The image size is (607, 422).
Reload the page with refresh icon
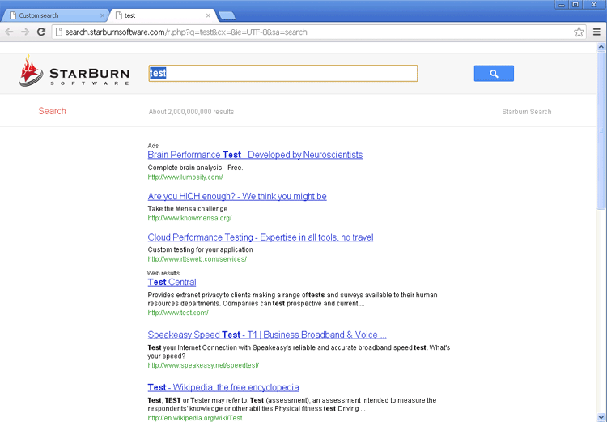click(x=41, y=32)
